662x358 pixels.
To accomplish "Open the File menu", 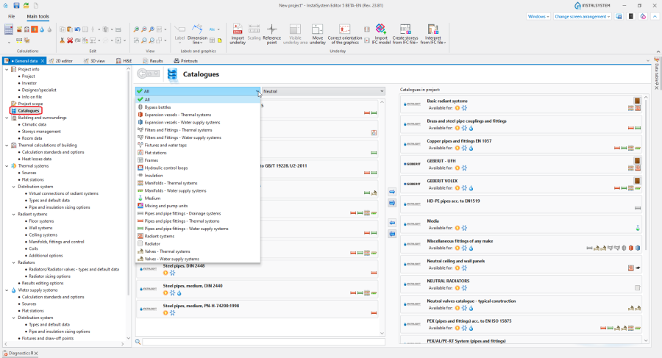I will pyautogui.click(x=11, y=16).
